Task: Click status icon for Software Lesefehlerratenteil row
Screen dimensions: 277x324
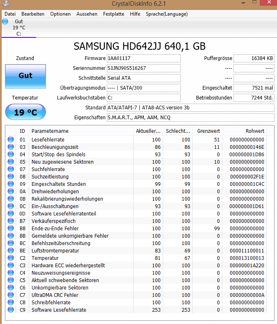Action: click(x=11, y=213)
